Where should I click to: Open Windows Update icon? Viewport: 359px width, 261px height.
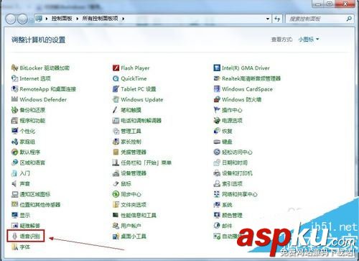tap(116, 99)
